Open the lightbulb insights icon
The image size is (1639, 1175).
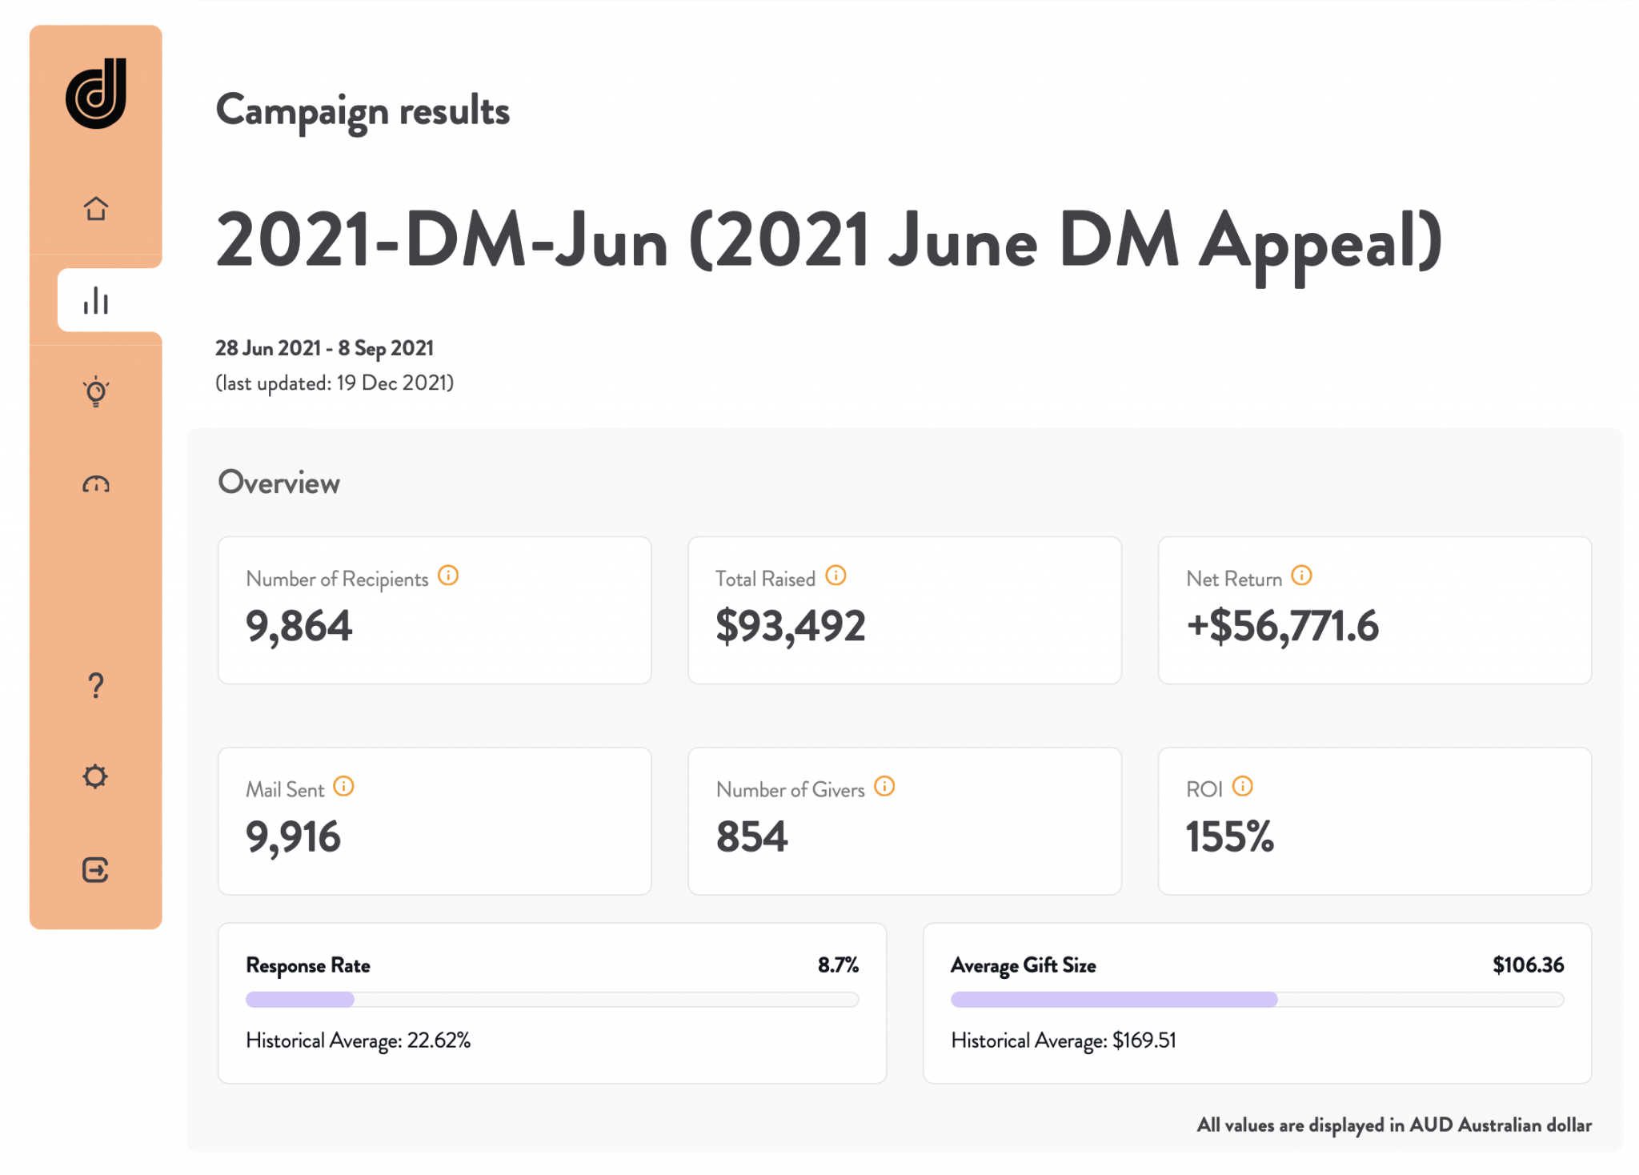pos(96,392)
